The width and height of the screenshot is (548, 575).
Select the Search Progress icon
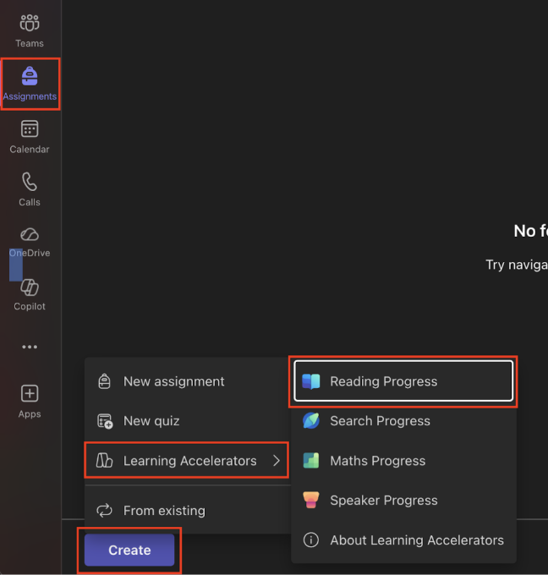coord(311,421)
